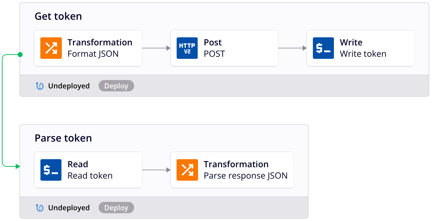Image resolution: width=432 pixels, height=221 pixels.
Task: Deploy the Get token workflow
Action: (116, 86)
